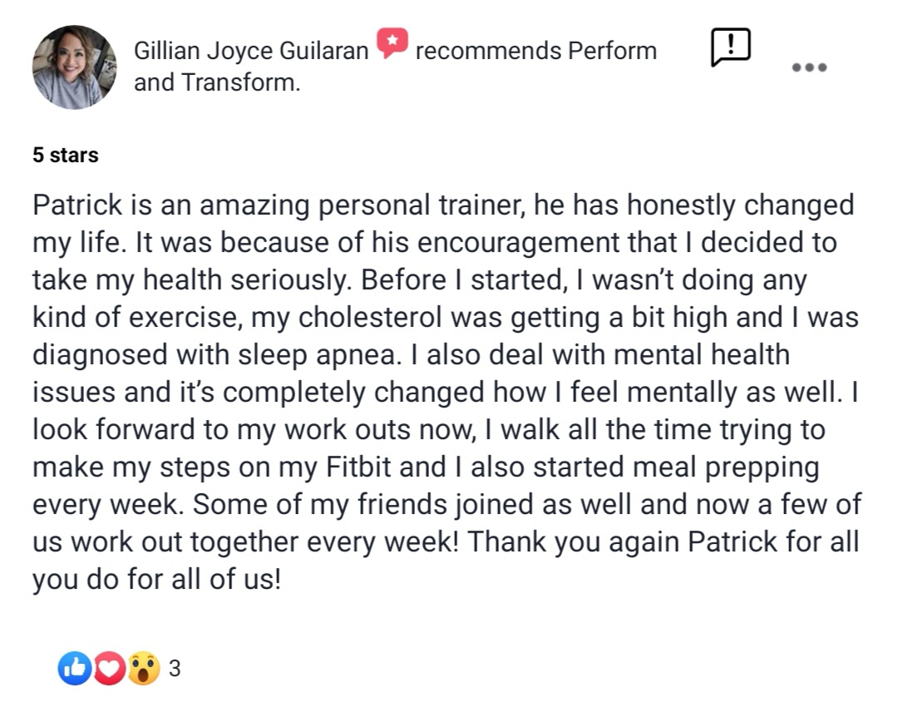Open the Perform and Transform page link
This screenshot has height=707, width=898.
612,51
